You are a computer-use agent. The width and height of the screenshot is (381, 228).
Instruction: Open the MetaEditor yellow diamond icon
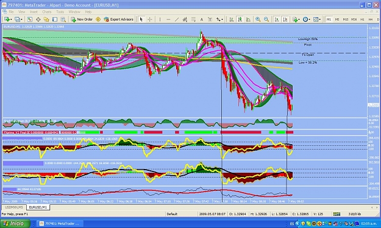(x=98, y=19)
